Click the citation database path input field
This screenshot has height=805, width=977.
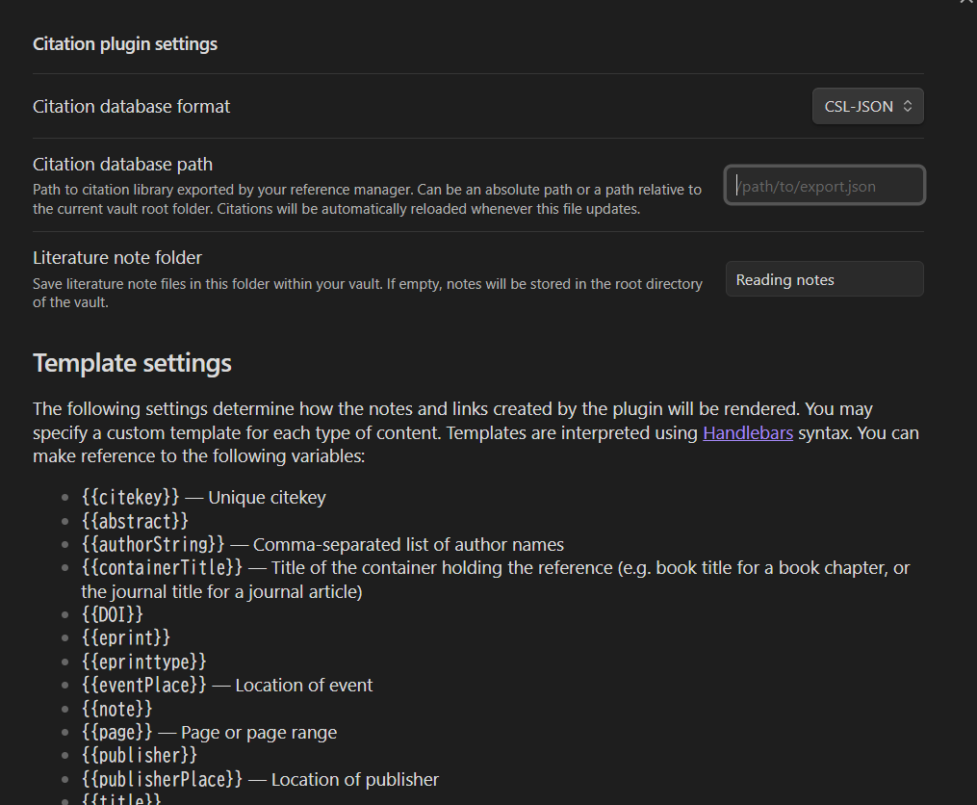point(824,185)
